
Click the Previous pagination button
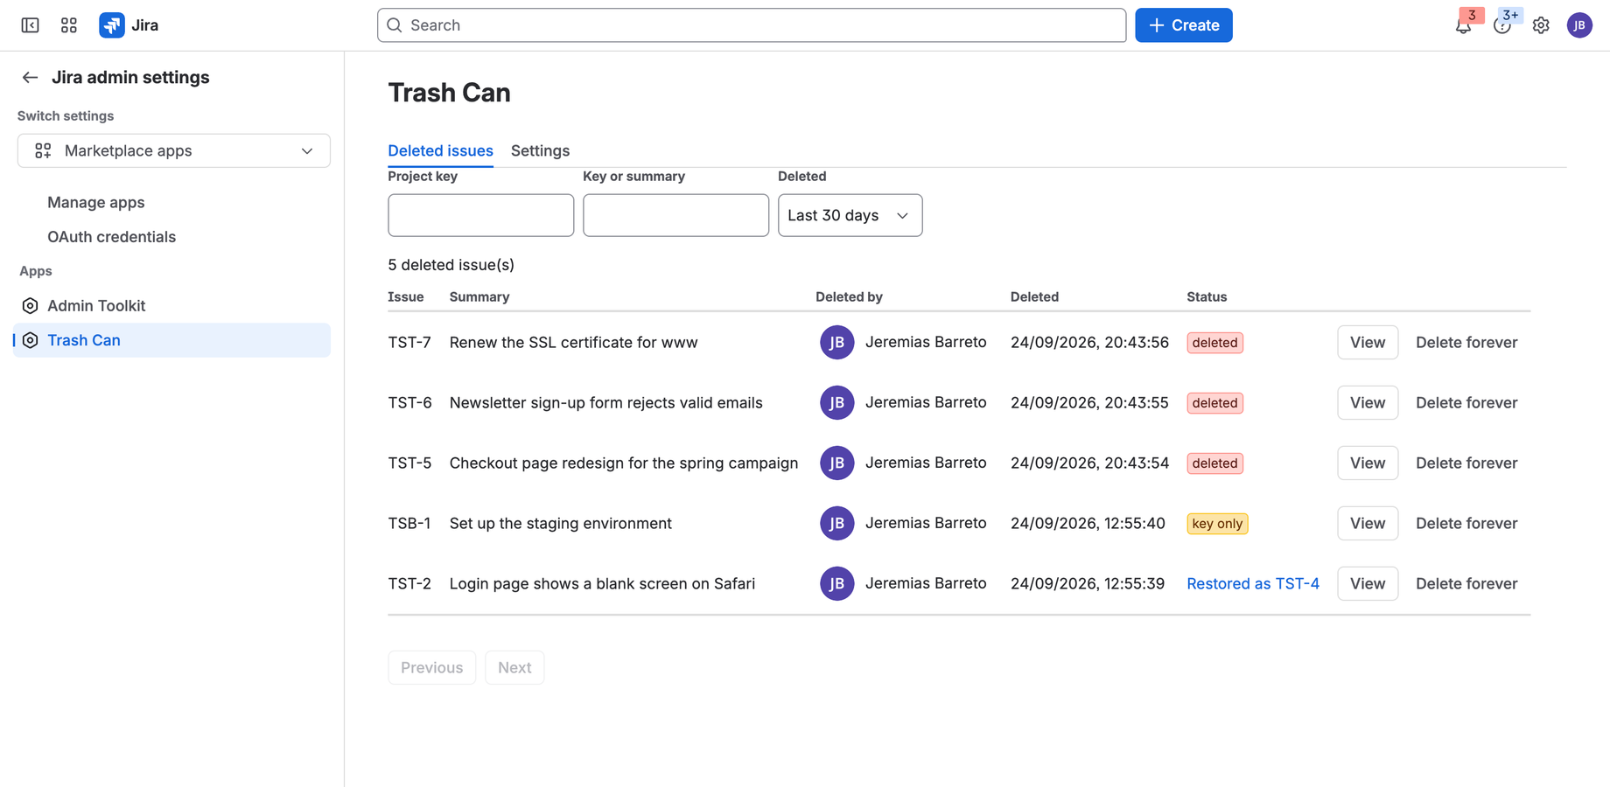(431, 668)
